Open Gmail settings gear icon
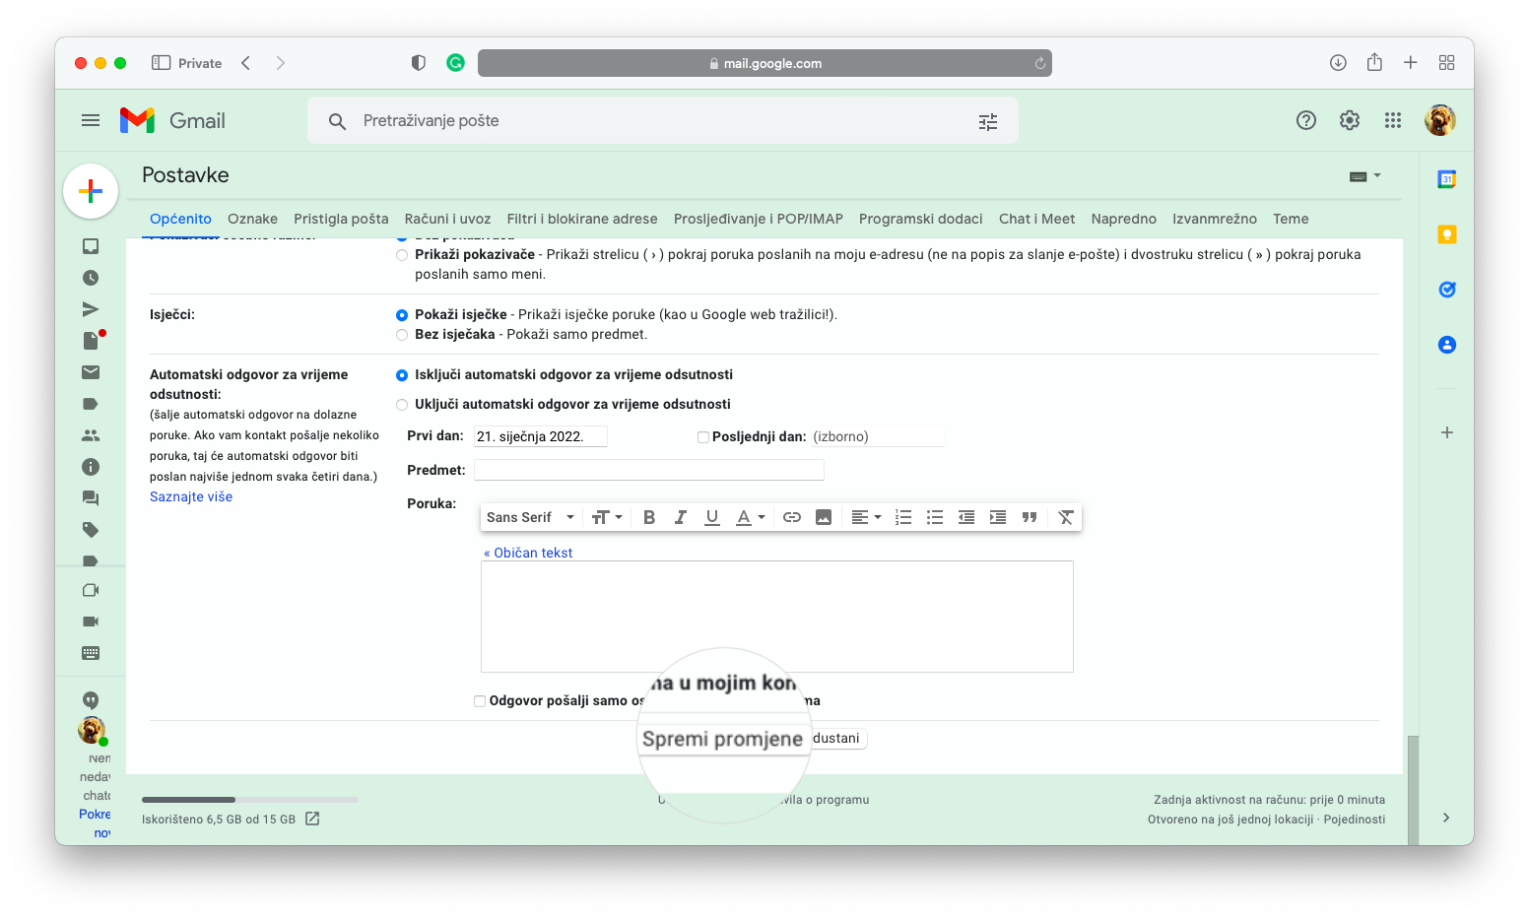Image resolution: width=1529 pixels, height=918 pixels. pos(1349,120)
